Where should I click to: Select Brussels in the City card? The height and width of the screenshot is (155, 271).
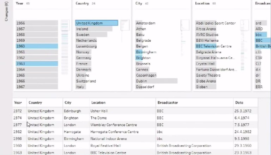(x=143, y=64)
